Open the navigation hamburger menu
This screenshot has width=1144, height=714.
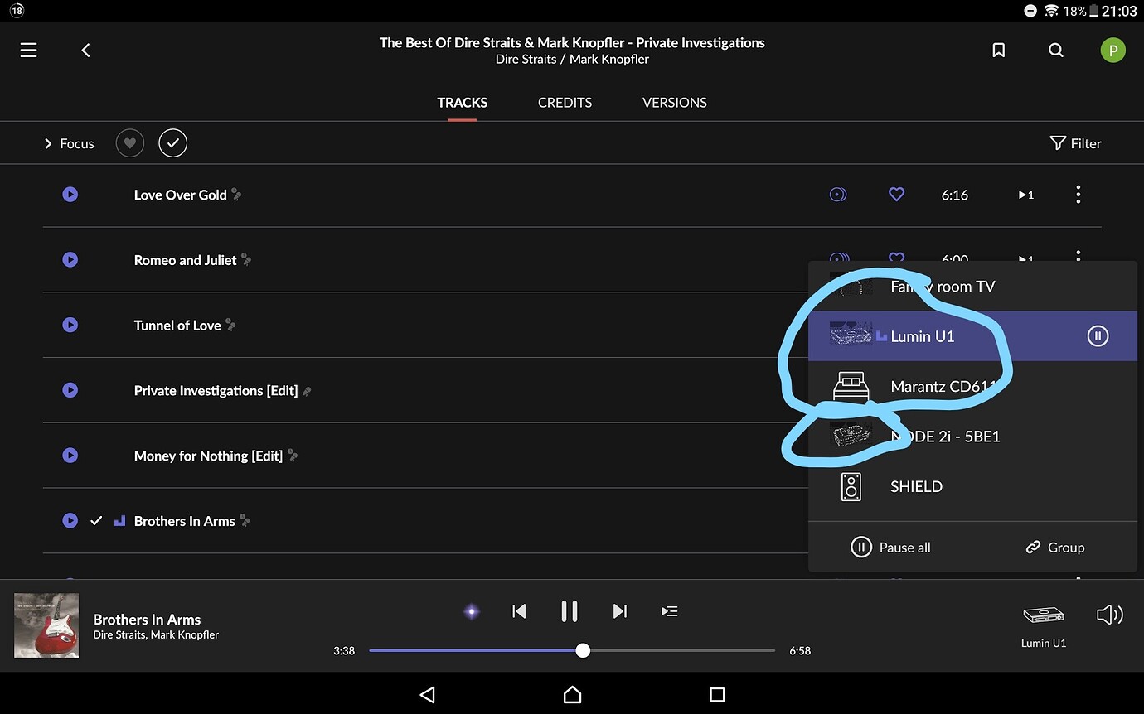27,50
